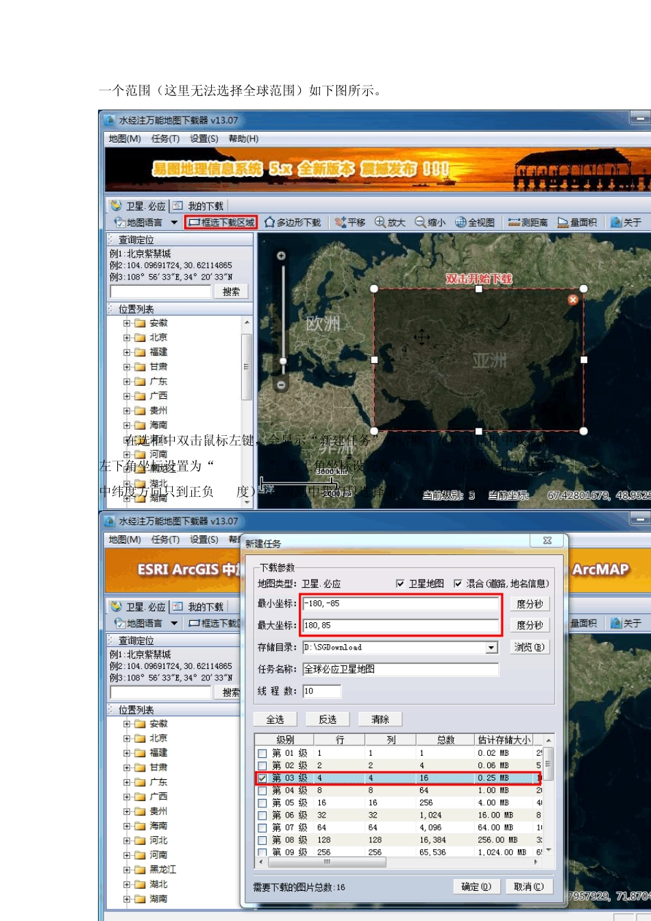This screenshot has height=921, width=651.
Task: Click the 放大 zoom-in tool
Action: [390, 223]
